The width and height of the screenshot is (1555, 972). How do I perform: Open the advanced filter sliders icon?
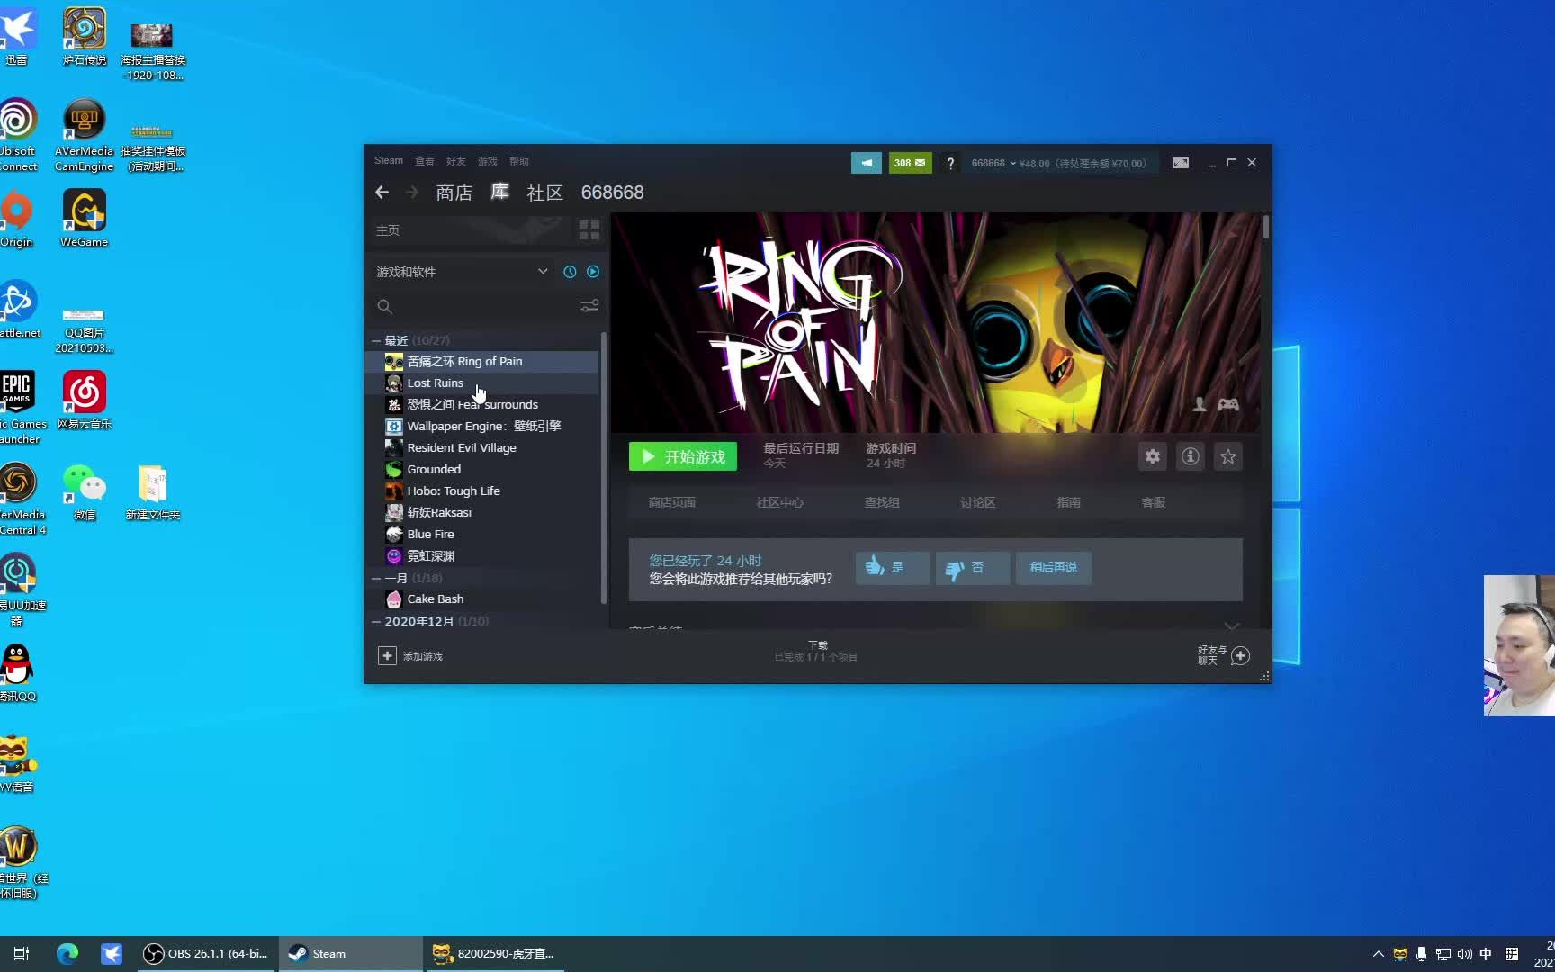[589, 307]
